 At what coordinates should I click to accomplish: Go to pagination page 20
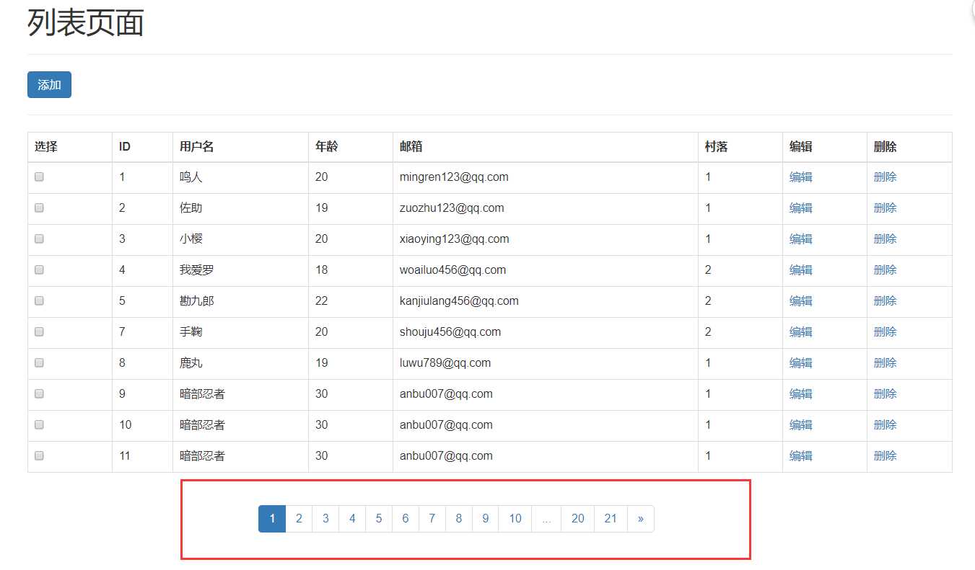578,519
